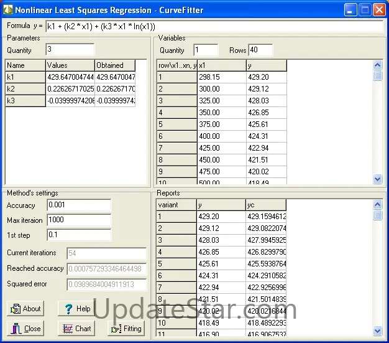Focus the Accuracy field showing 0.001
The height and width of the screenshot is (343, 389).
pos(78,205)
